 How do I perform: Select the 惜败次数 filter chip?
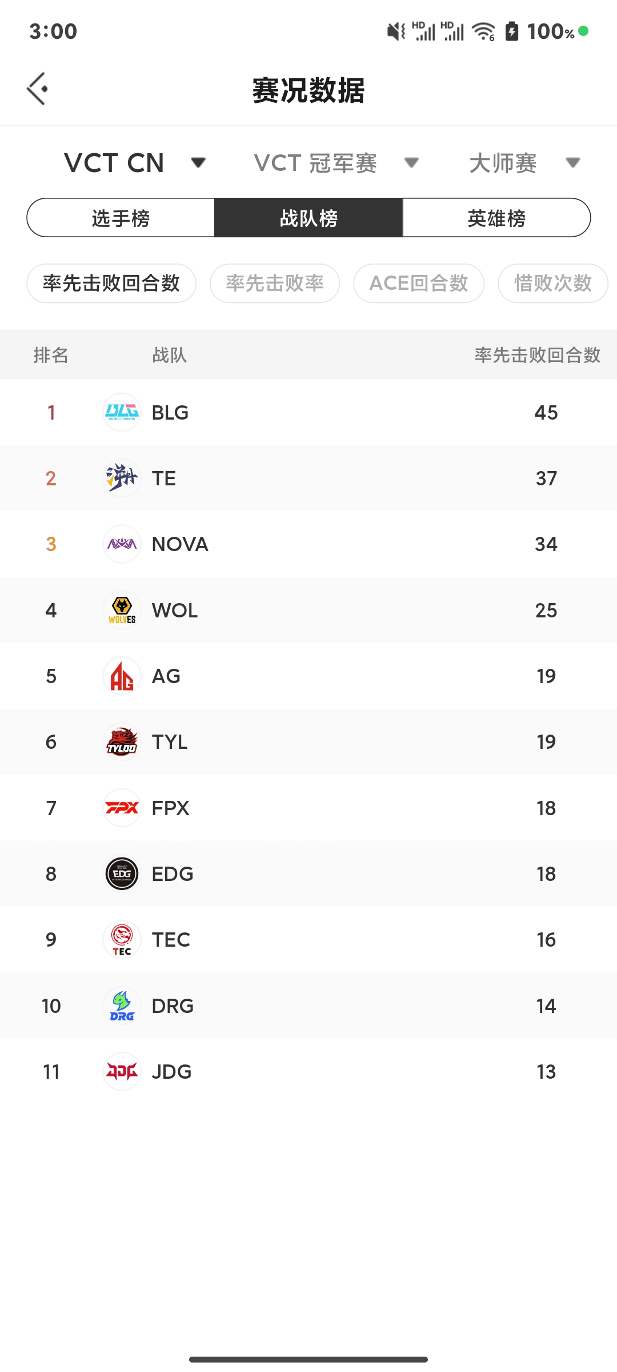[553, 283]
